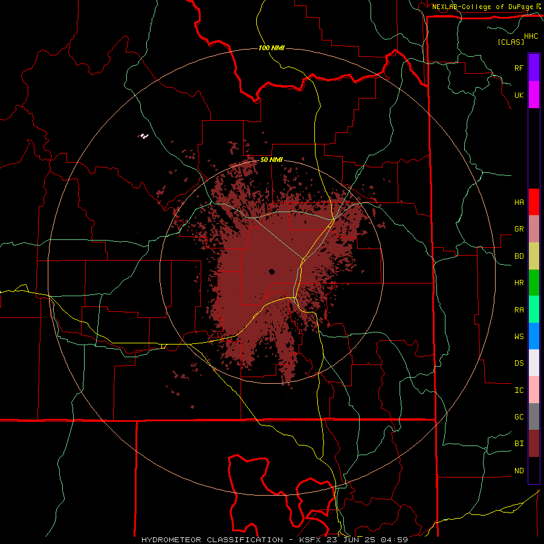Viewport: 544px width, 544px height.
Task: Click the RA legend label
Action: click(x=519, y=310)
